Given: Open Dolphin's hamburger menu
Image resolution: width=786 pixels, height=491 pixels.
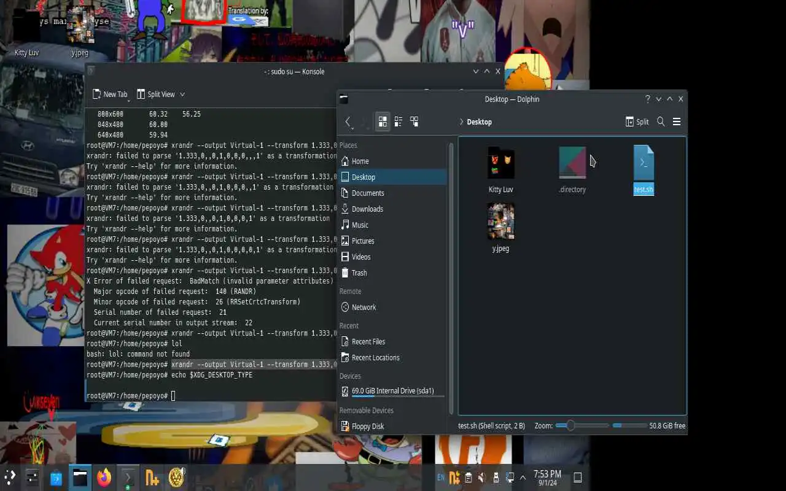Looking at the screenshot, I should [677, 122].
